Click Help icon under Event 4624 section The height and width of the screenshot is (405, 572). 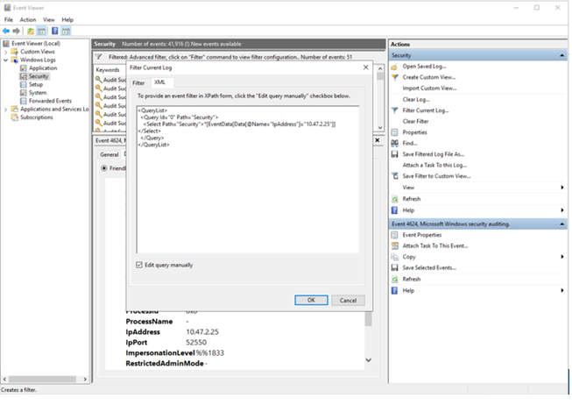point(394,291)
